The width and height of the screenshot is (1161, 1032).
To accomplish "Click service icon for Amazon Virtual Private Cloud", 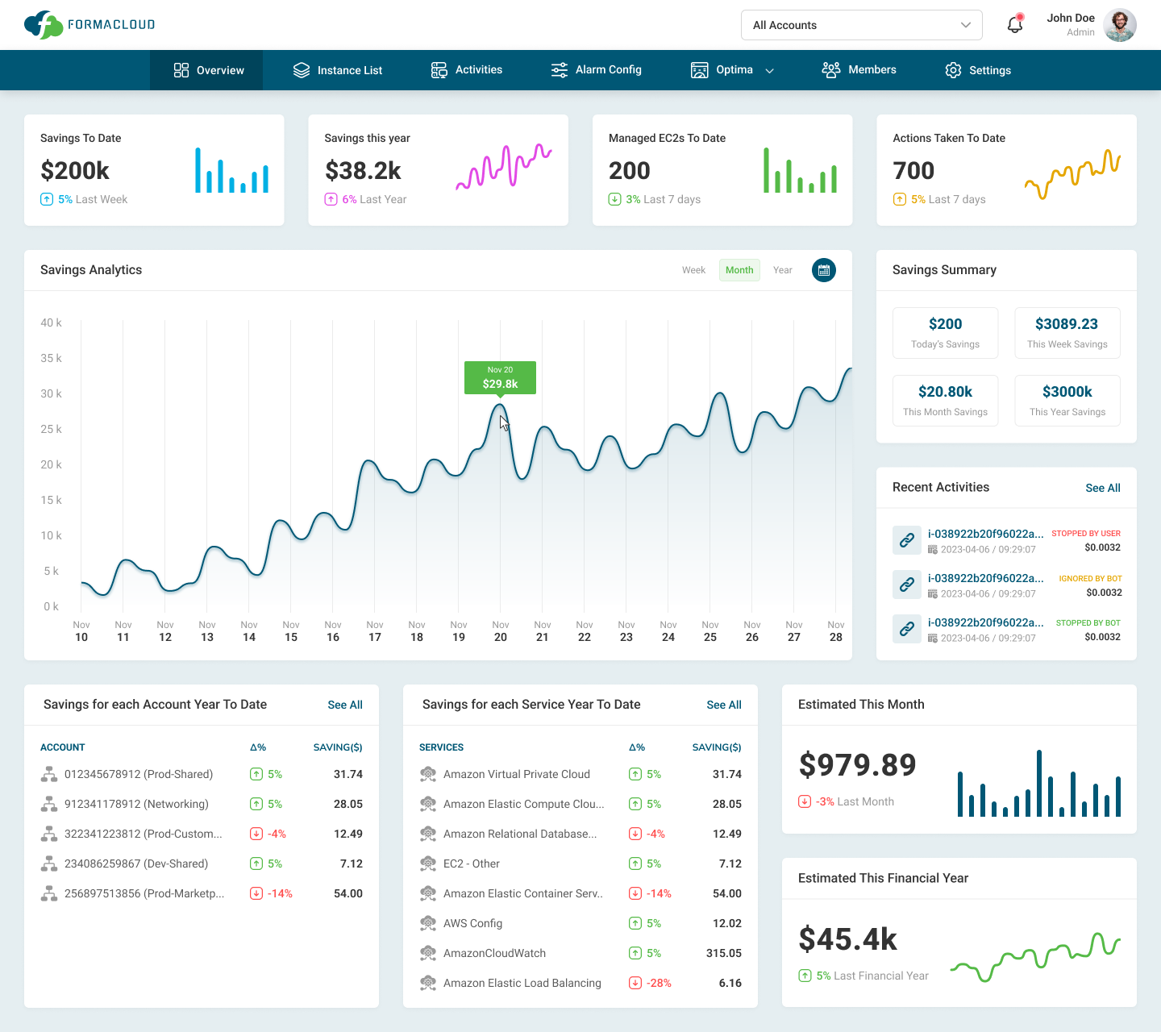I will tap(428, 774).
